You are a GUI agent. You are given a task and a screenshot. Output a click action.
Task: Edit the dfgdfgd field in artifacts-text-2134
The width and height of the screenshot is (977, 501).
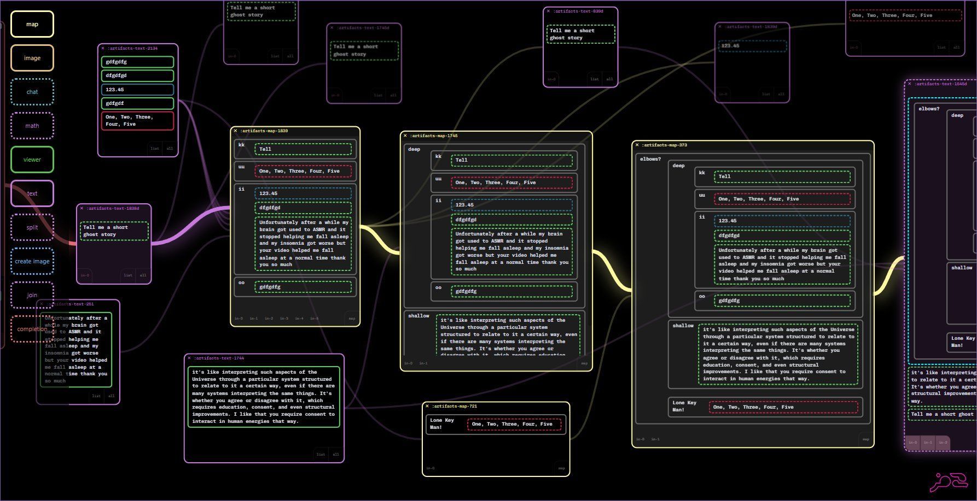(x=138, y=76)
